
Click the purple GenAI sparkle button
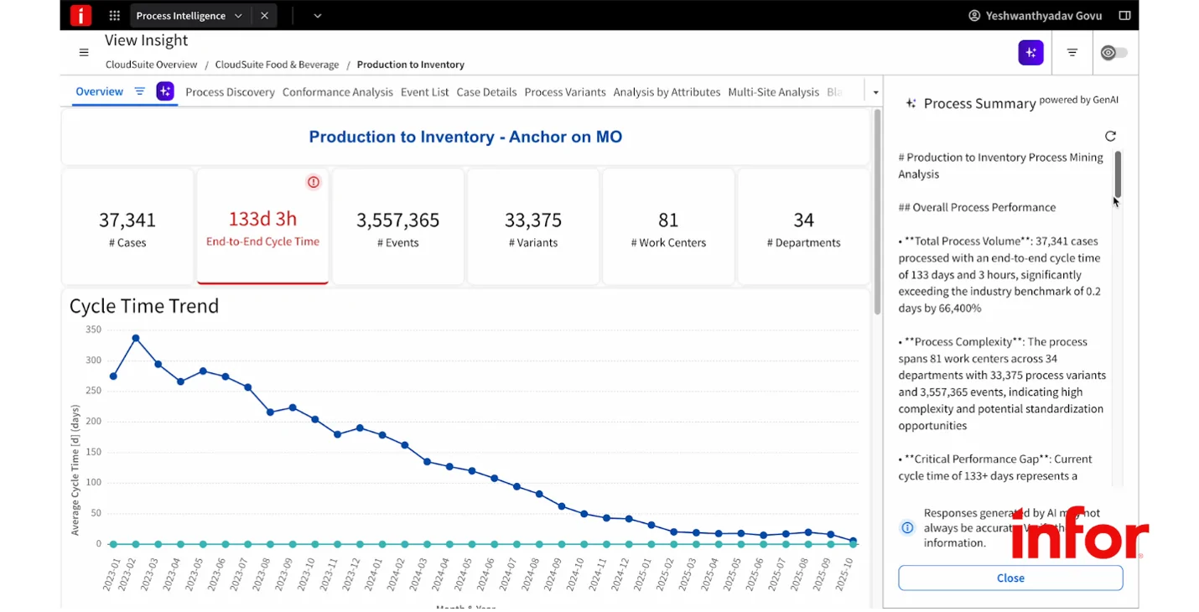[1030, 53]
